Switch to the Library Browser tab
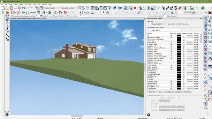The image size is (212, 119). click(x=171, y=16)
